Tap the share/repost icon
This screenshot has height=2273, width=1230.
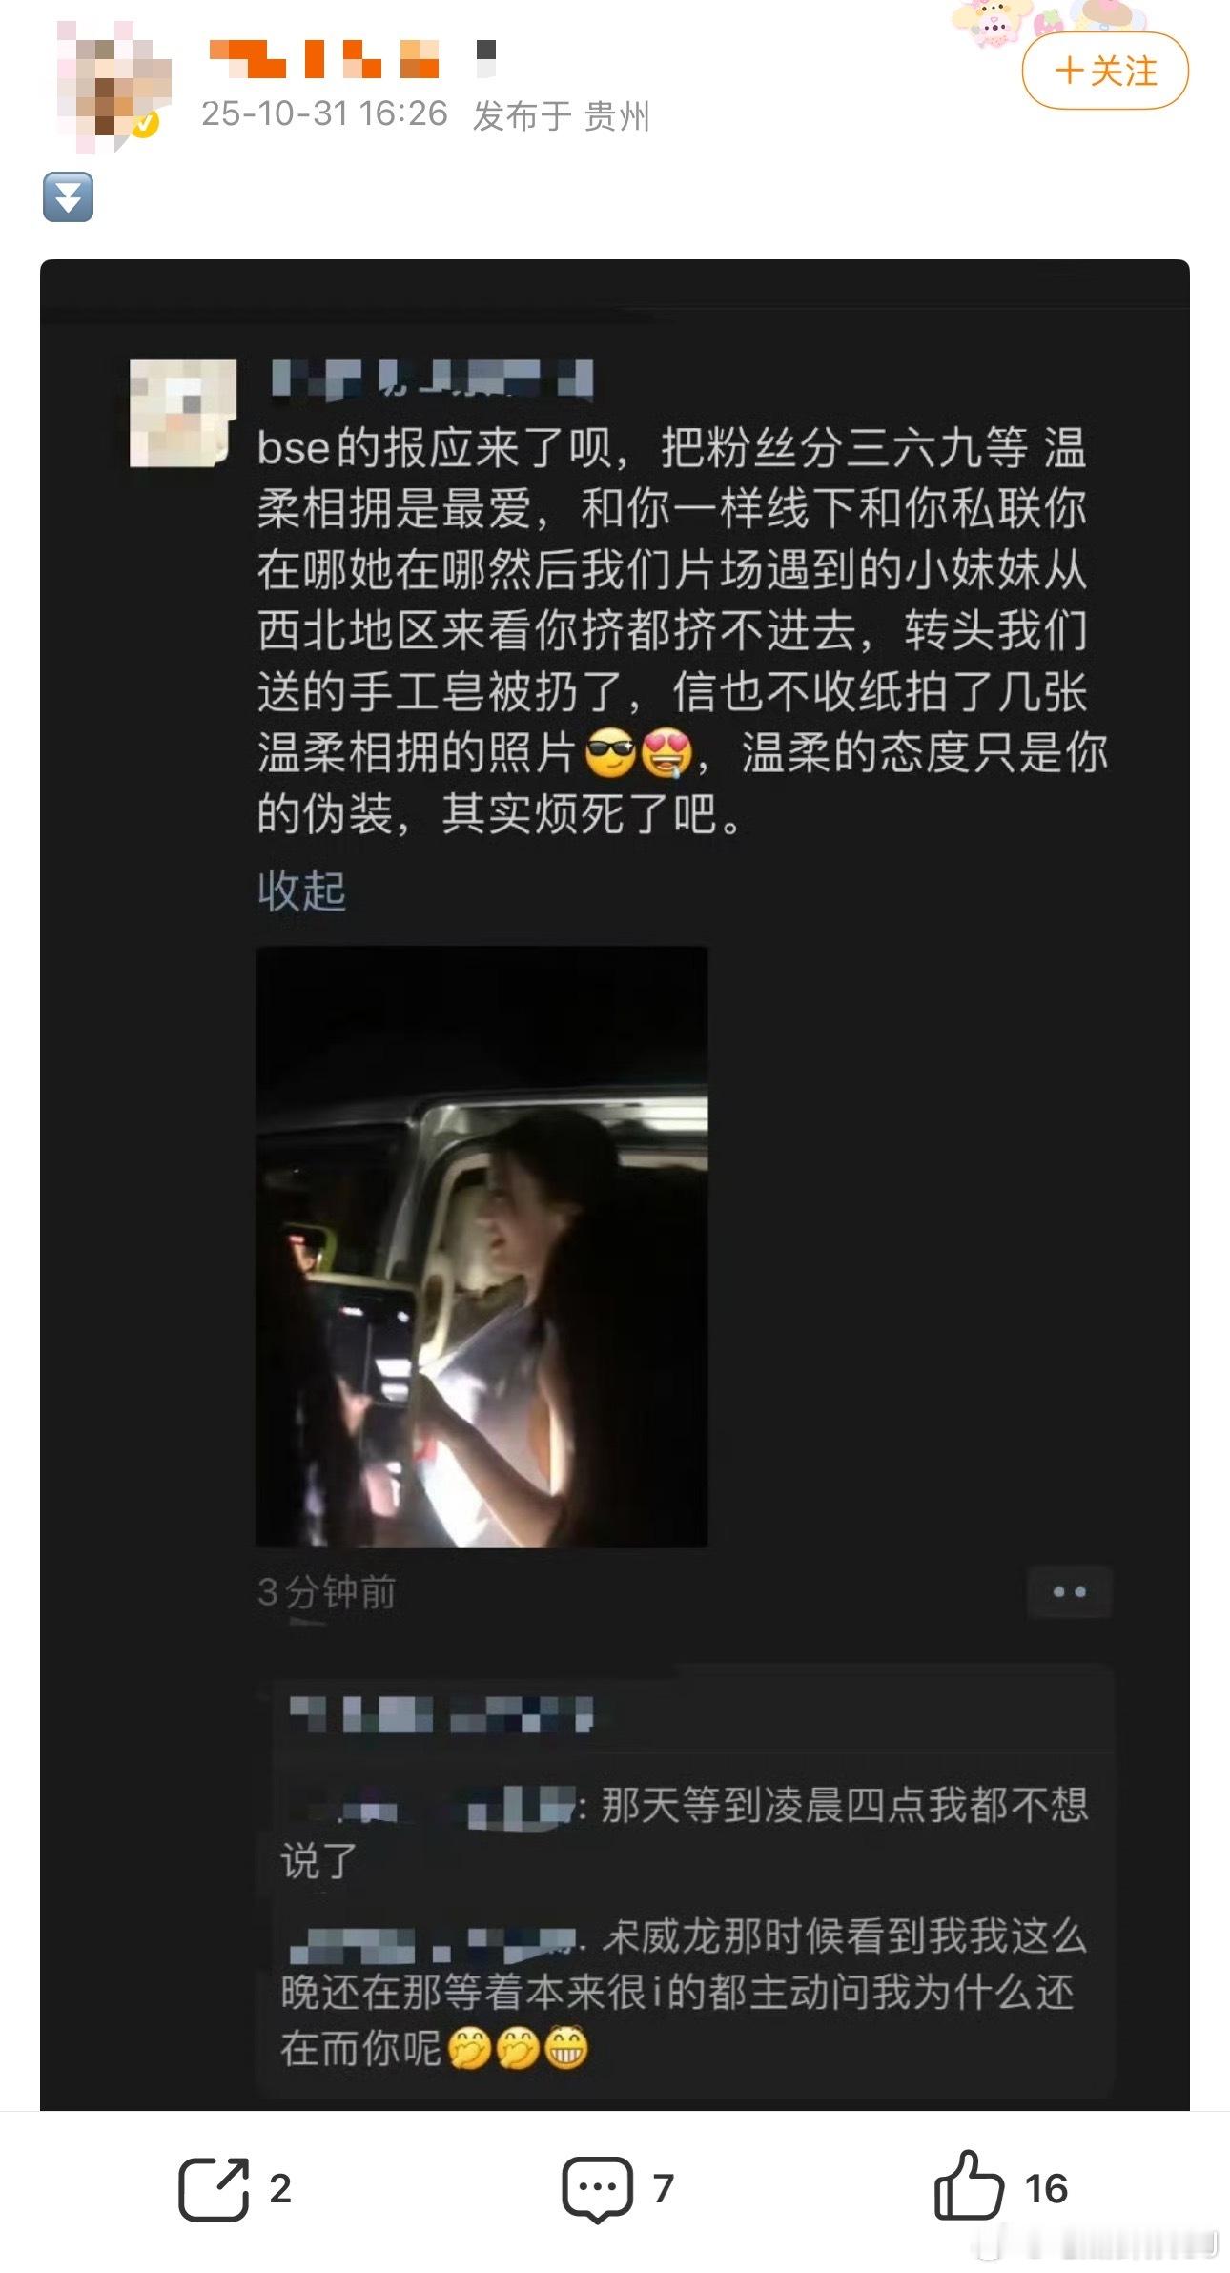coord(214,2188)
